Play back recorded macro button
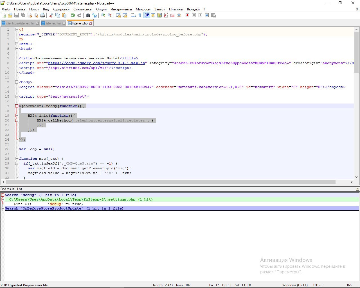This screenshot has height=288, width=360. point(201,15)
